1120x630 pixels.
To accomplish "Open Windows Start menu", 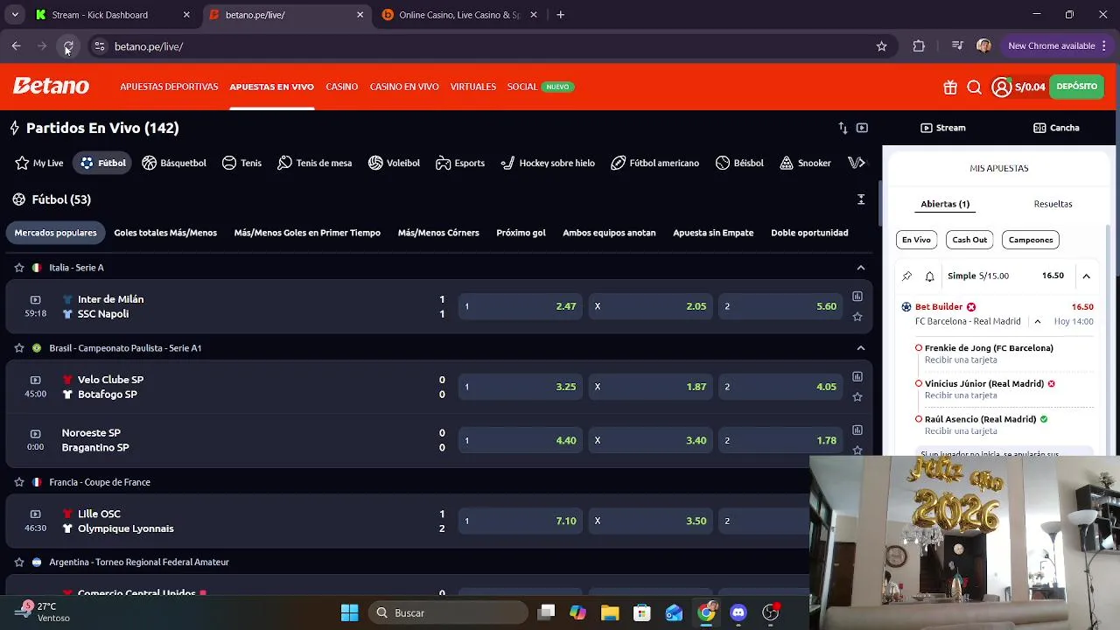I will 349,612.
